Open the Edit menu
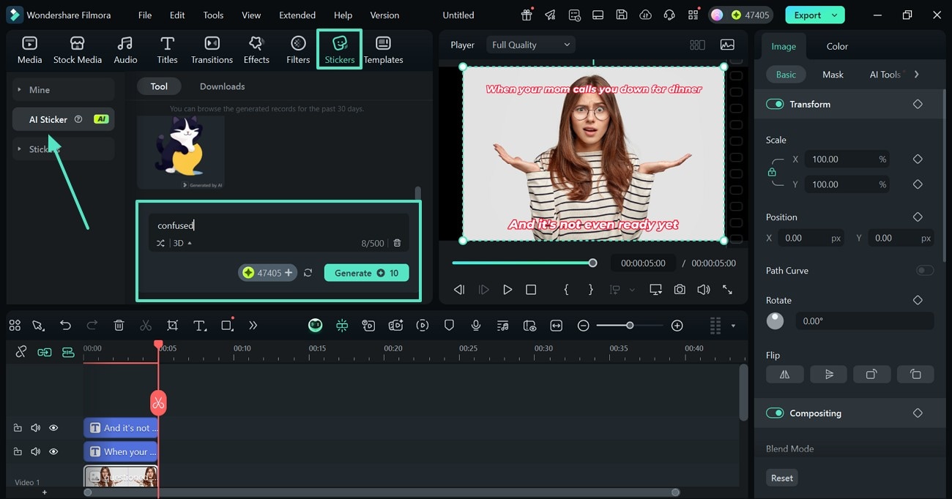The width and height of the screenshot is (952, 499). coord(177,15)
